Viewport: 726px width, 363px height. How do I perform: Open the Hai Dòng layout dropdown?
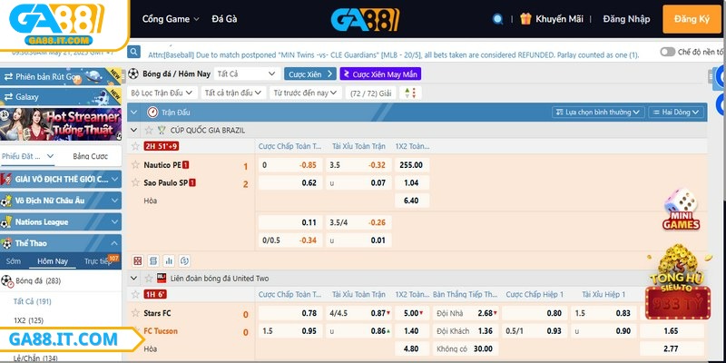tap(676, 112)
